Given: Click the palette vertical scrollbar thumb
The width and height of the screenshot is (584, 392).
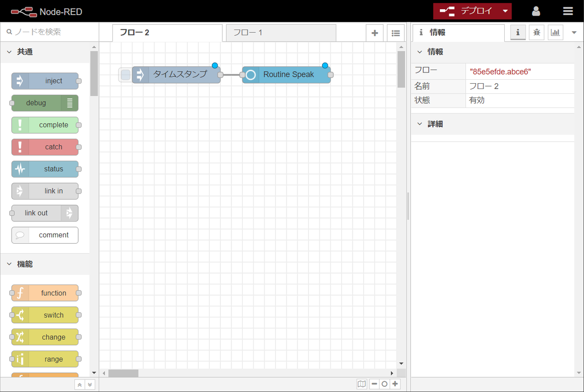Looking at the screenshot, I should (93, 73).
